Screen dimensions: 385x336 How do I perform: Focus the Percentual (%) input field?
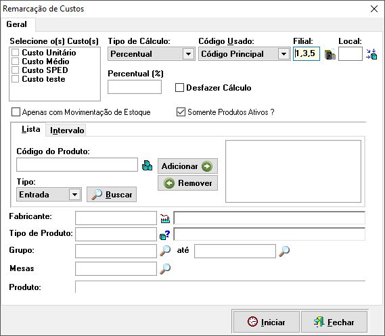tap(135, 87)
